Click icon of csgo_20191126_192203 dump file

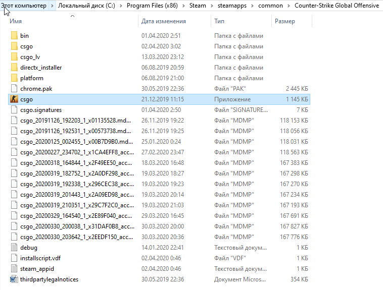[14, 121]
